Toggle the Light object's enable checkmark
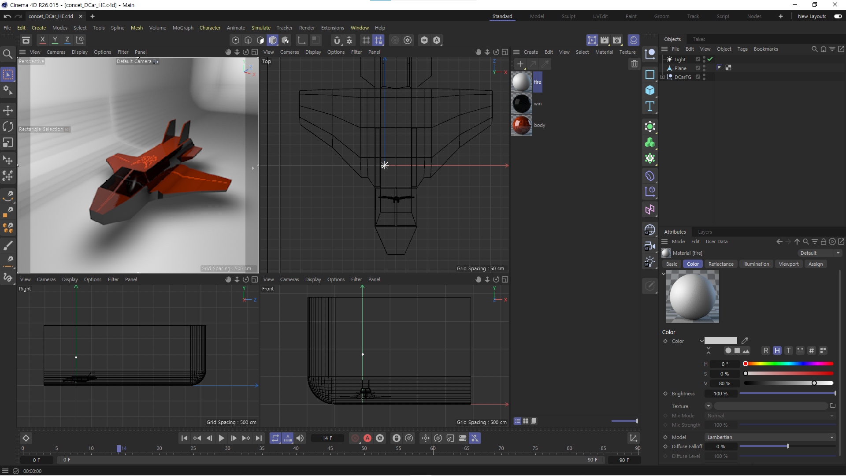Screen dimensions: 846x476 [710, 59]
